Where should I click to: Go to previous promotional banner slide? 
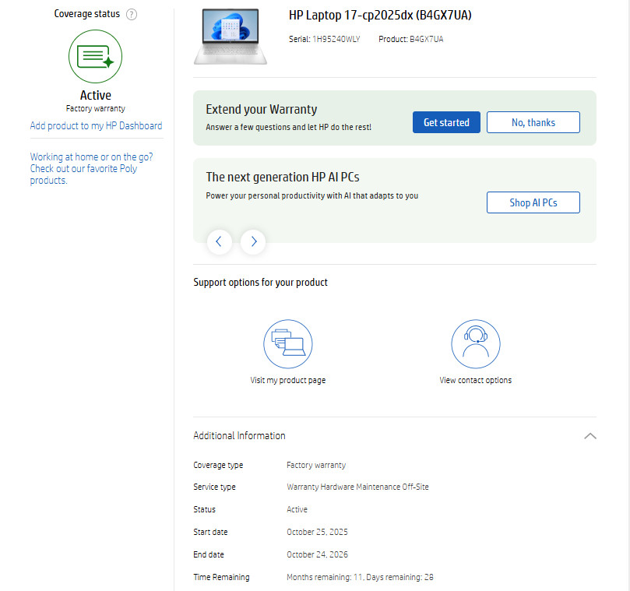(220, 241)
